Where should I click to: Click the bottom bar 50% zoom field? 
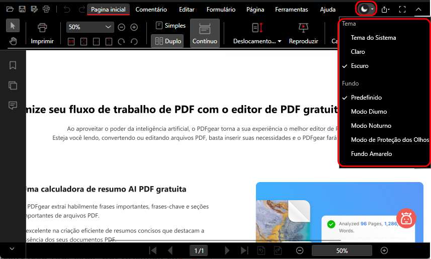tap(341, 250)
